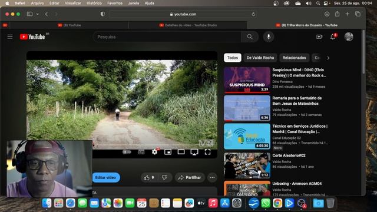Open the Music app in the Dock

pos(213,203)
